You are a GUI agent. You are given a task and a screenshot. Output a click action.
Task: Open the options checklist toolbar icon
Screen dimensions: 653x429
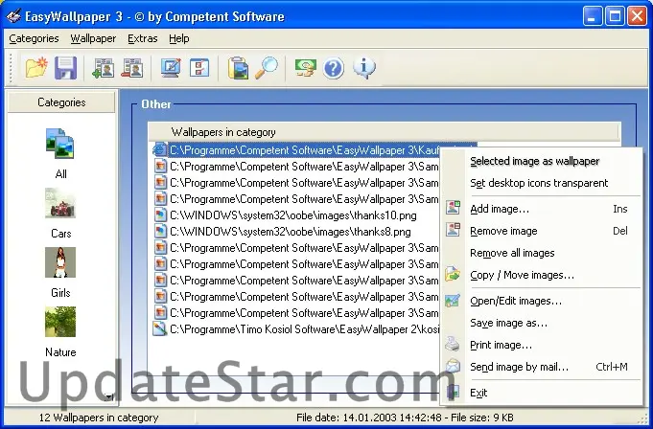click(199, 68)
